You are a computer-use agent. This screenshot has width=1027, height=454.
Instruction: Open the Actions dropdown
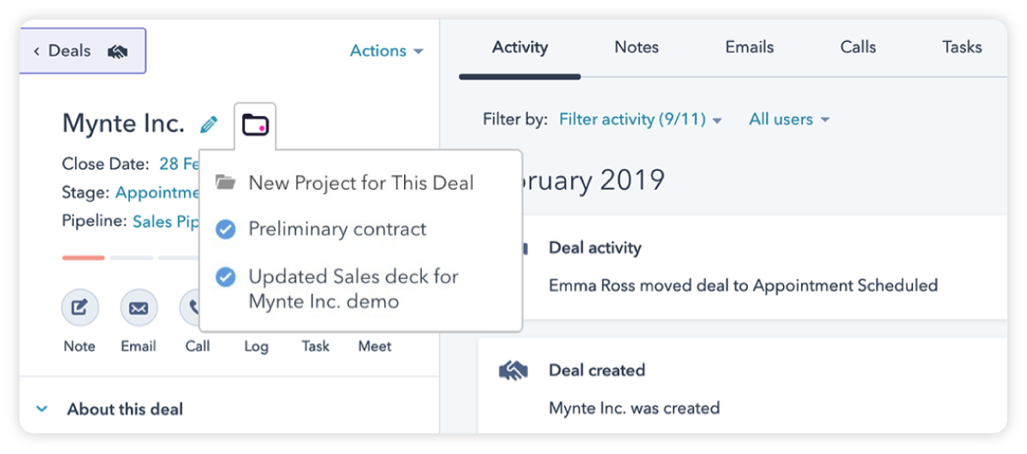(x=386, y=51)
